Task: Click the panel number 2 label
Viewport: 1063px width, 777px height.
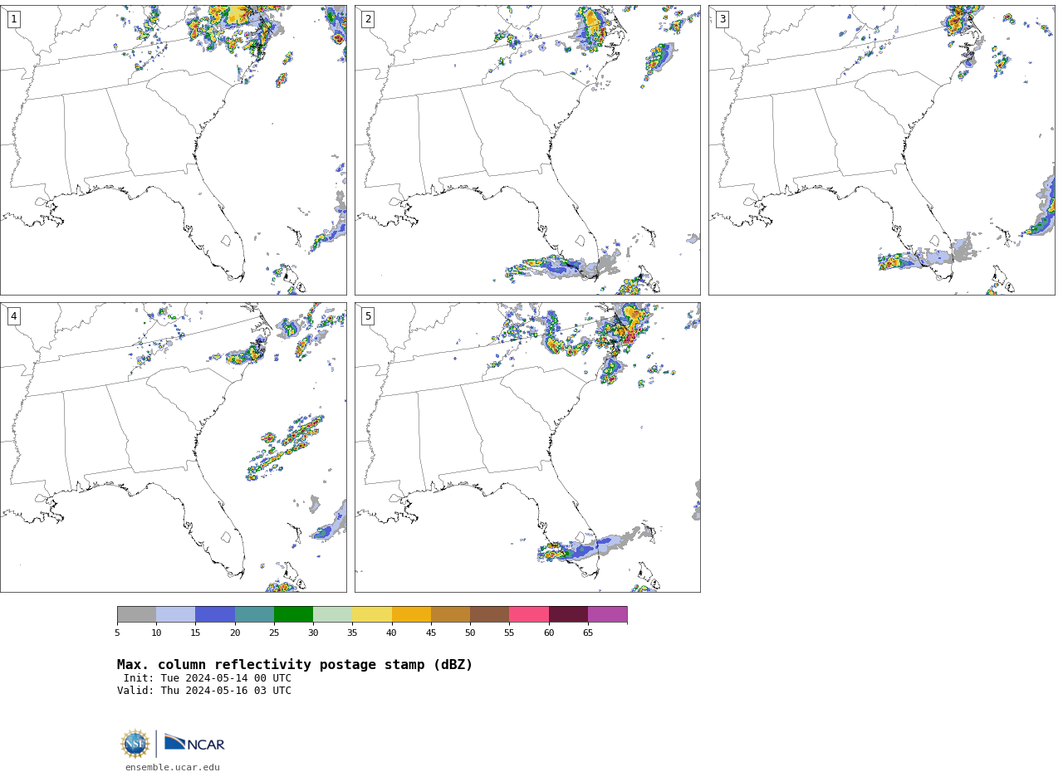Action: click(x=368, y=19)
